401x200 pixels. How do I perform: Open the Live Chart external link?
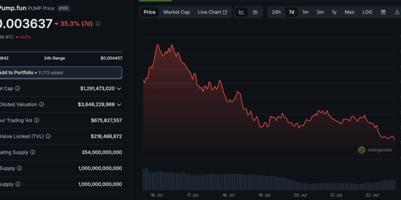213,12
